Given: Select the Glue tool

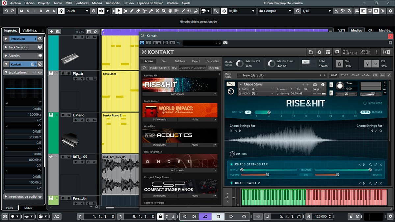Looking at the screenshot, I should point(151,11).
